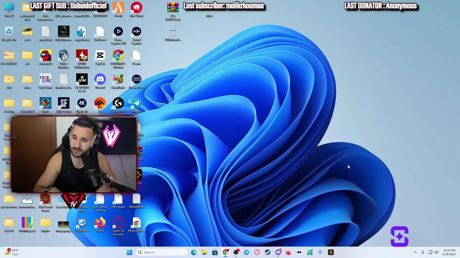Viewport: 460px width, 258px height.
Task: Launch Discord from the desktop
Action: pos(100,82)
